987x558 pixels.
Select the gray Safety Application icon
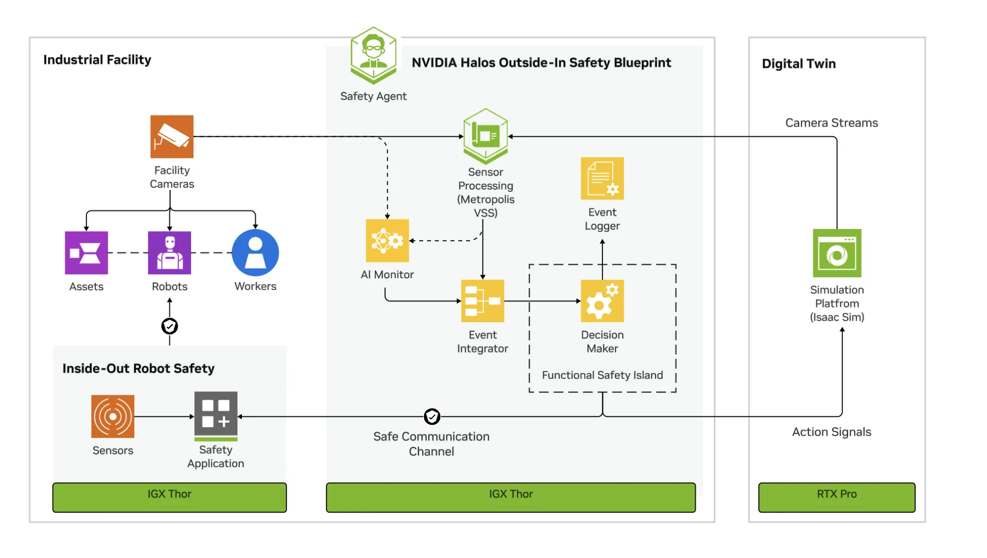(216, 416)
